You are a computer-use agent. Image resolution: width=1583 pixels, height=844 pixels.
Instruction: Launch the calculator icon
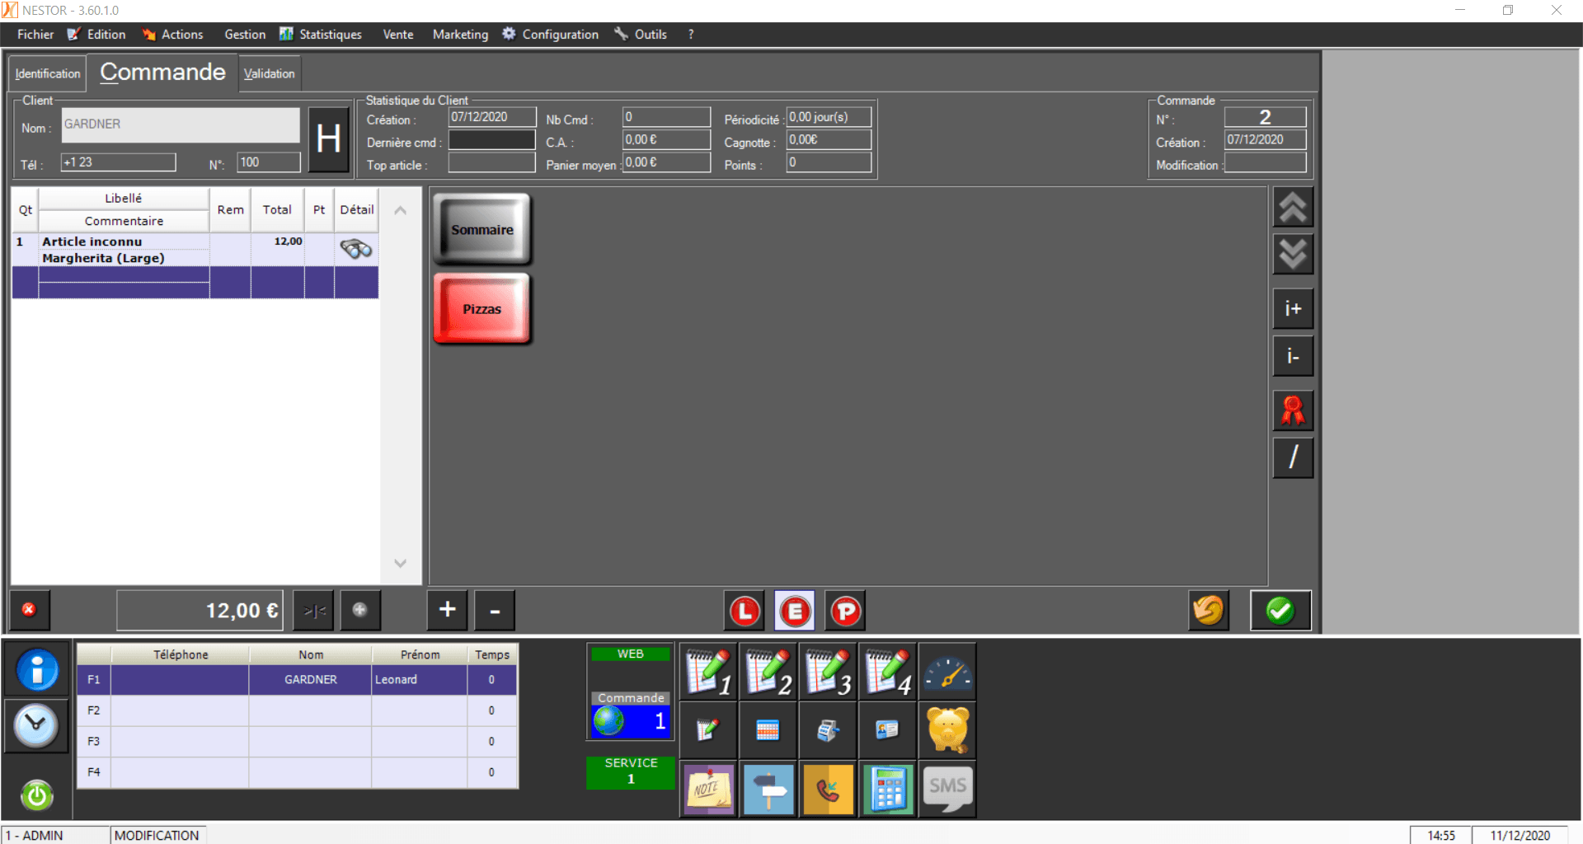click(888, 790)
